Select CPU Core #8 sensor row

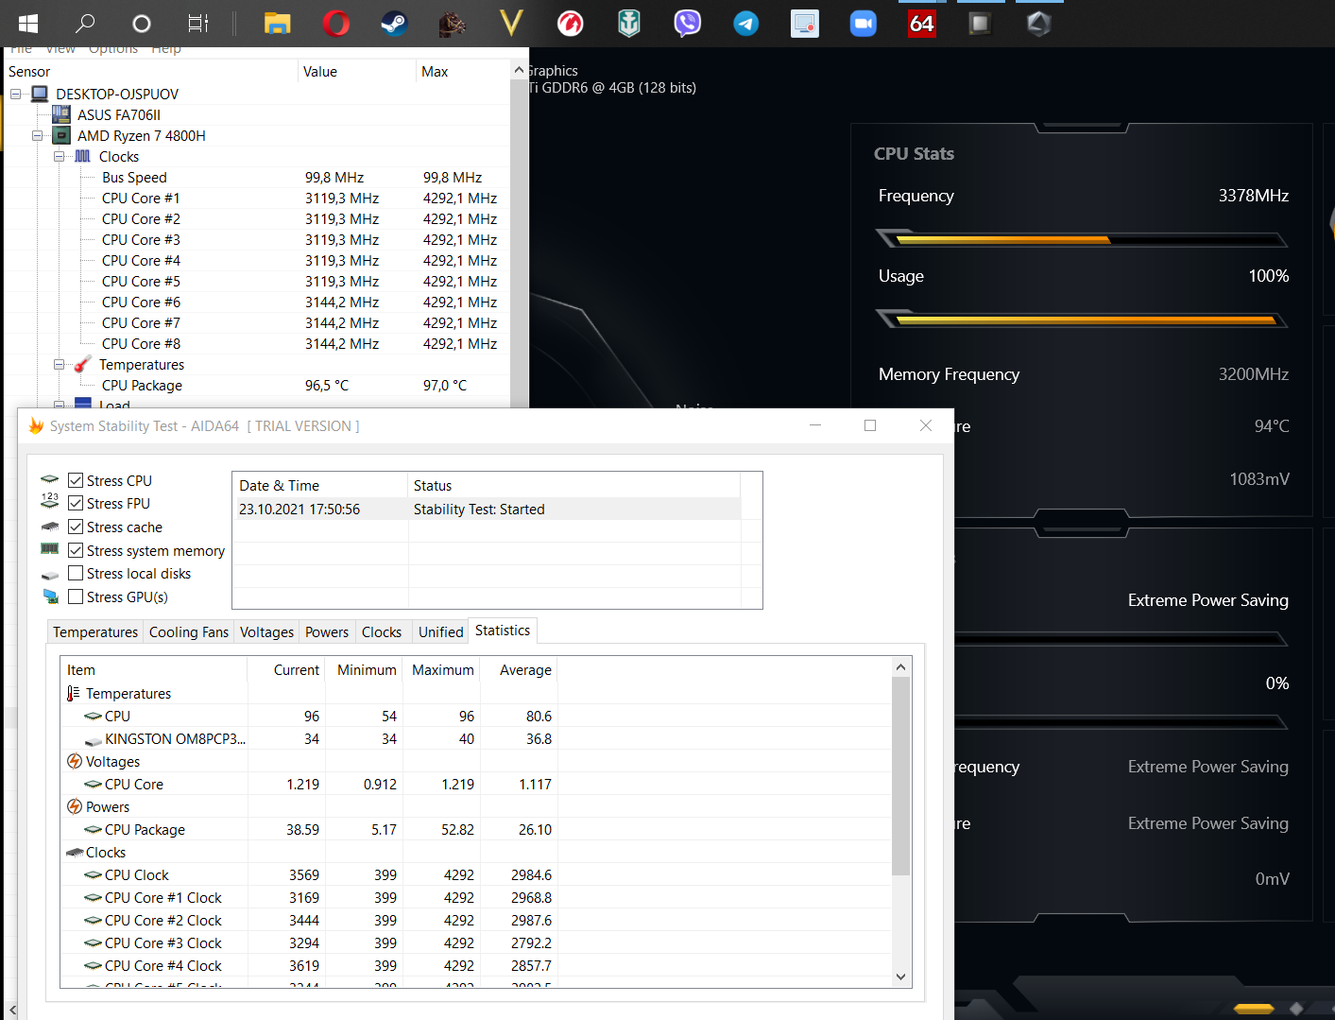click(x=257, y=343)
